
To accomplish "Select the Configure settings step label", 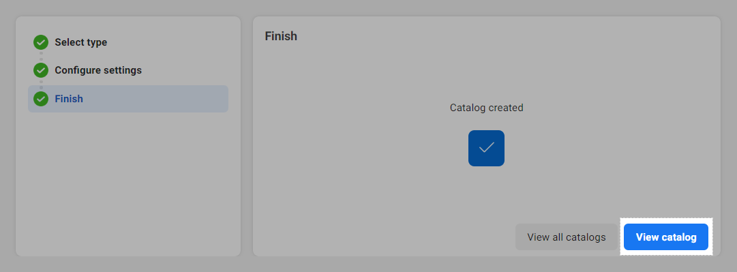I will (x=98, y=70).
